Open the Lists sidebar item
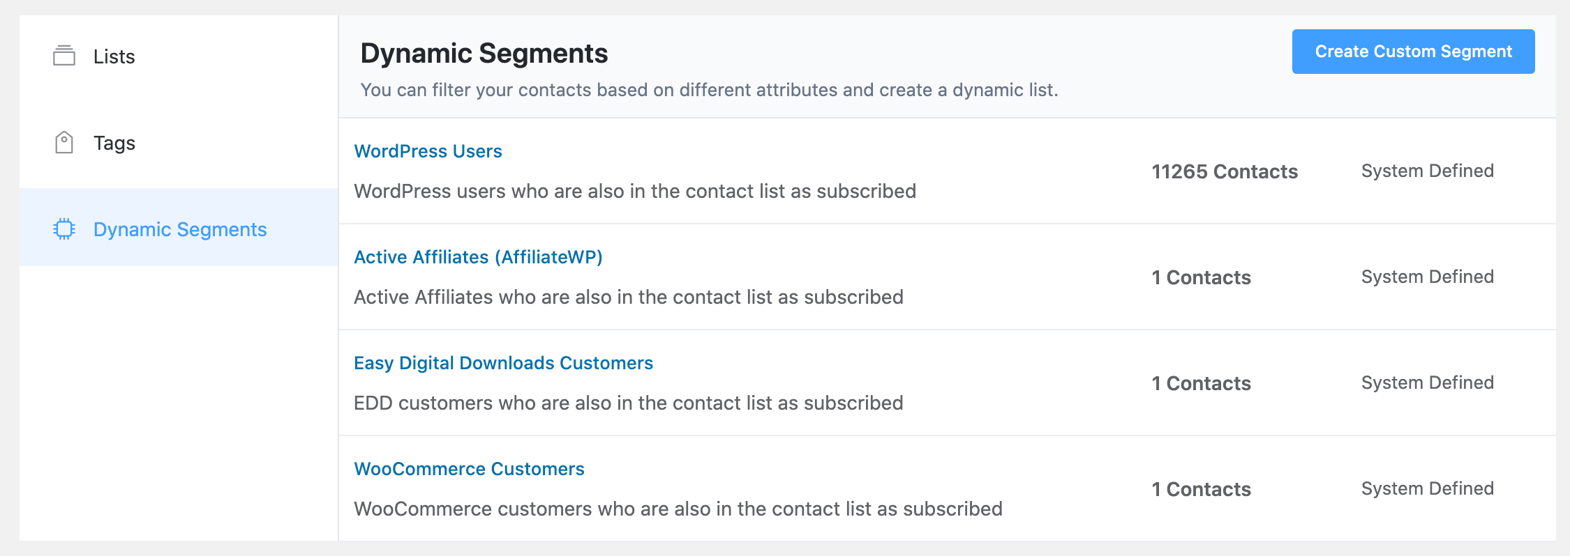The height and width of the screenshot is (556, 1570). (179, 57)
